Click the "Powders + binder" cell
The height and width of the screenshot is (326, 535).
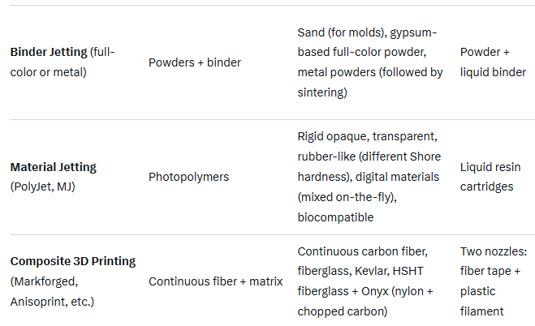[194, 62]
